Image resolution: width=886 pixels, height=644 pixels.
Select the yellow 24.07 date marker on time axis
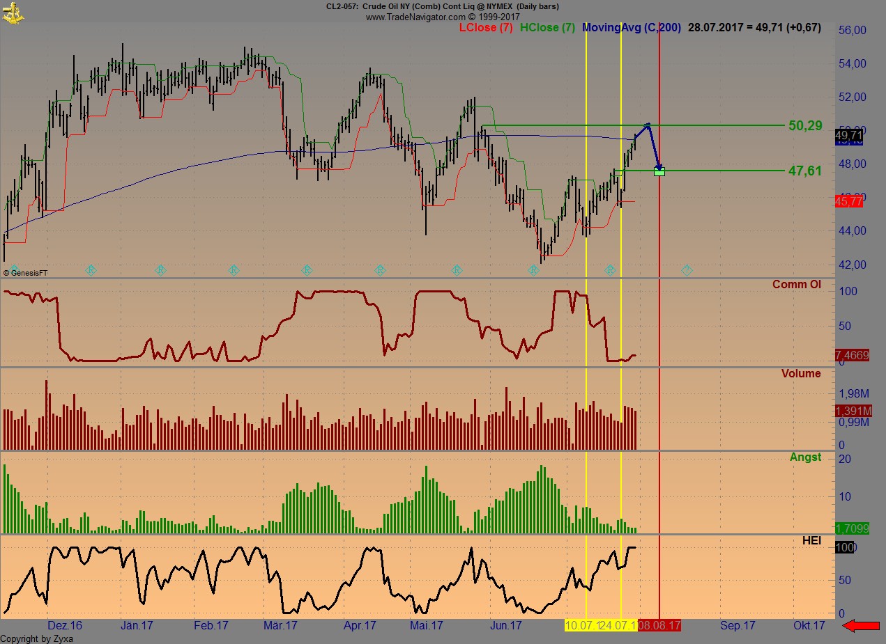point(619,626)
